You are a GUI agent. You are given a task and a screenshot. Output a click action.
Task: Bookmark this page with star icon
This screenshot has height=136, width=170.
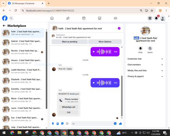pyautogui.click(x=152, y=11)
